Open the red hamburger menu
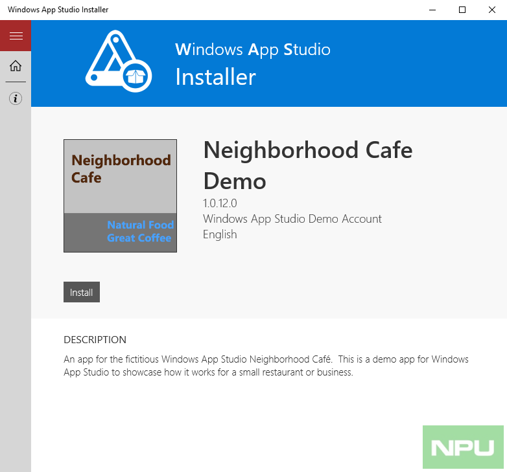 click(x=16, y=36)
